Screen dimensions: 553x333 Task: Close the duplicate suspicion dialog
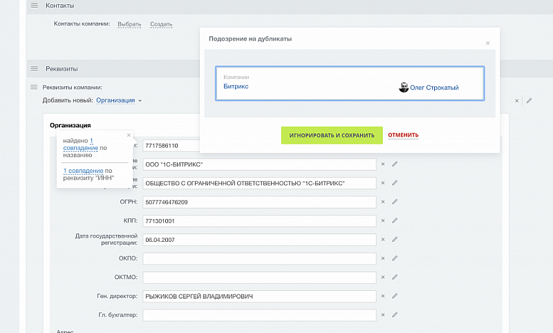click(488, 43)
